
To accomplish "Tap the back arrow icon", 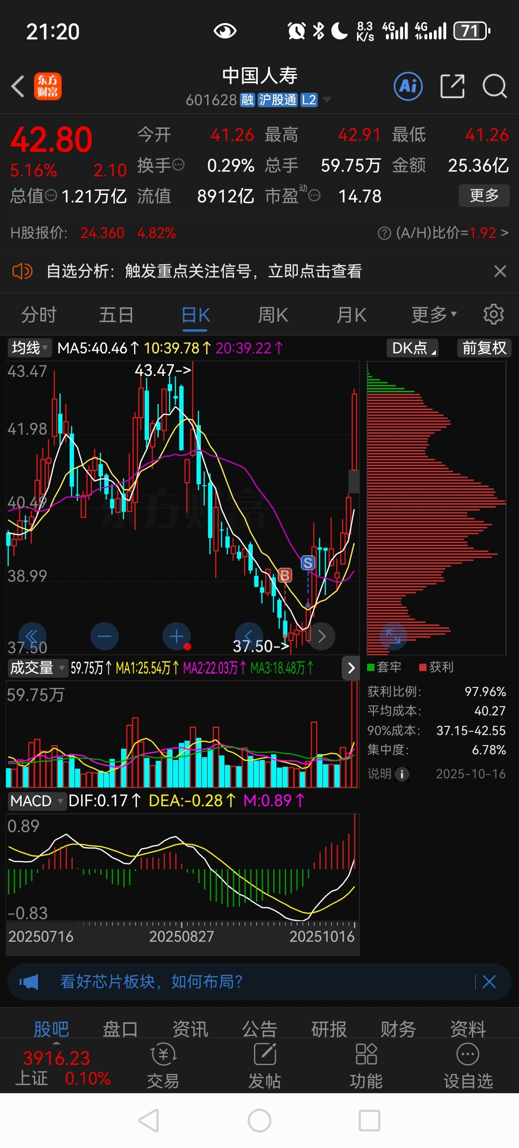I will tap(18, 87).
